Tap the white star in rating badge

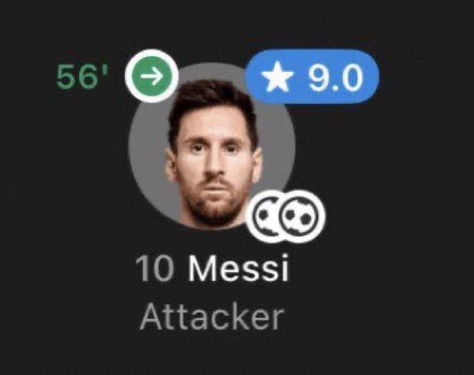coord(277,77)
